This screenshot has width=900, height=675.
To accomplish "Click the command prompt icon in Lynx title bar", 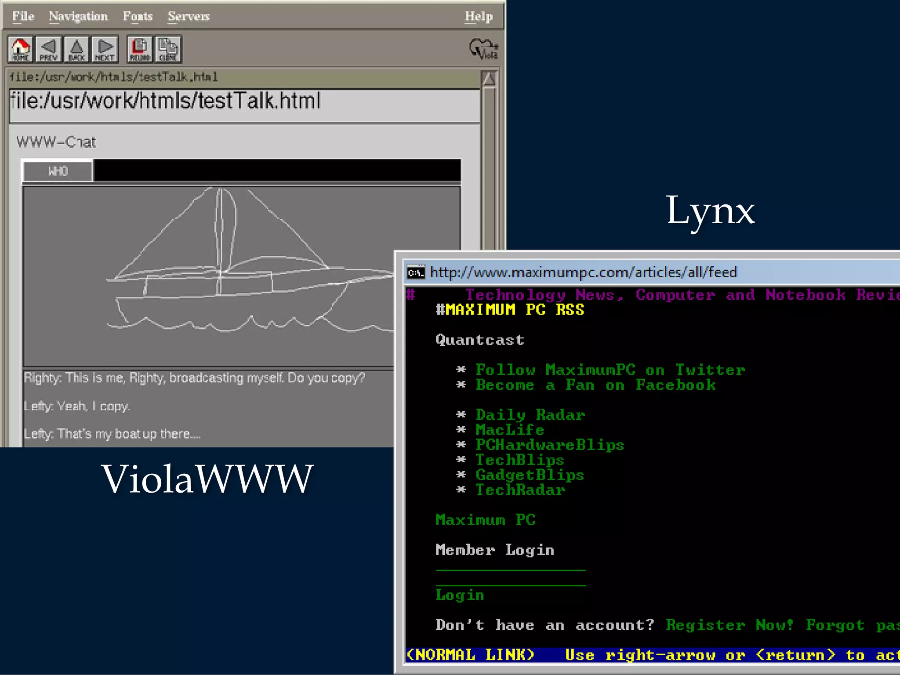I will pyautogui.click(x=415, y=272).
